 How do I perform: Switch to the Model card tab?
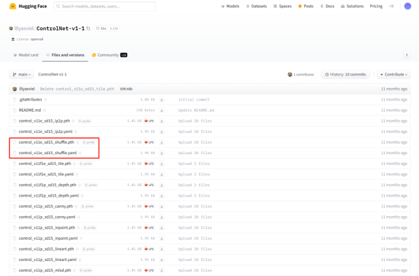(26, 55)
